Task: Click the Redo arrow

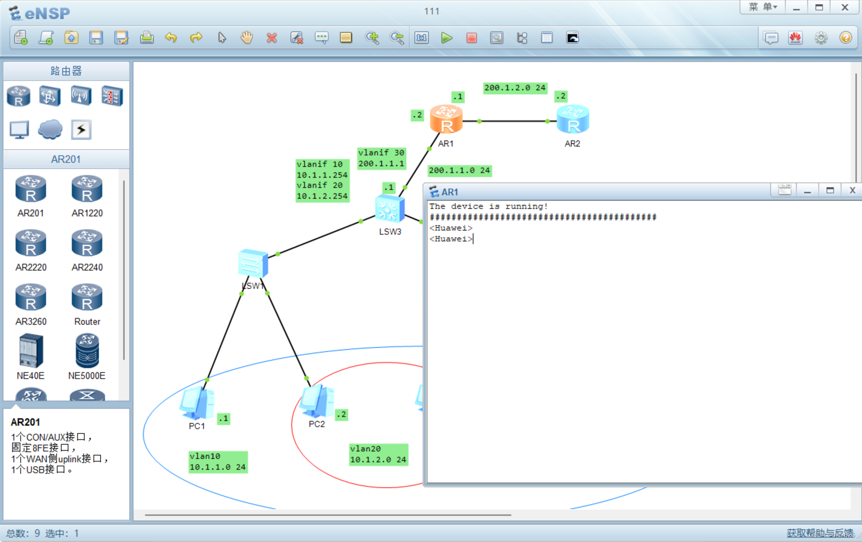Action: (196, 38)
